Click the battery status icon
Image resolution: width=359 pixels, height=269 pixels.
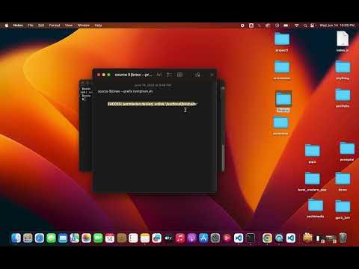point(286,25)
